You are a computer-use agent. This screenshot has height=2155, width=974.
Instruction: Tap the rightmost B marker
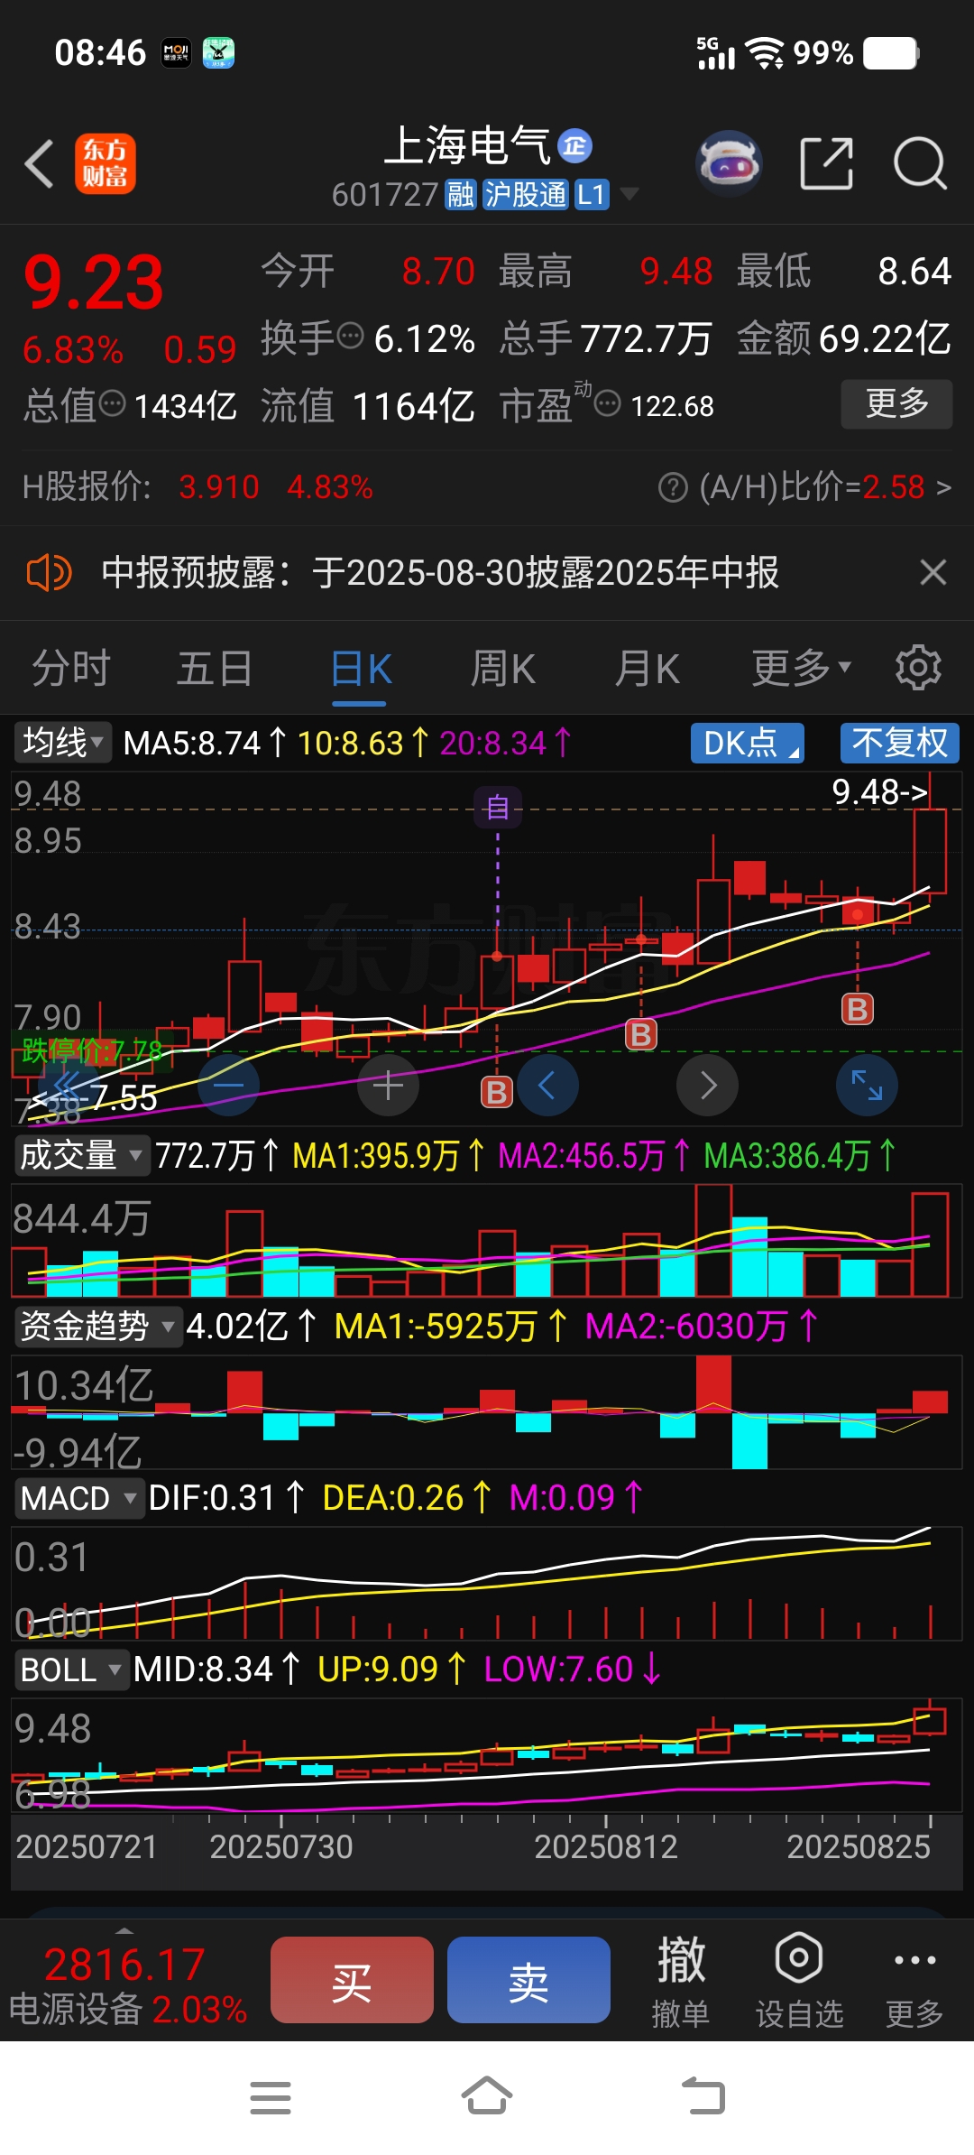(x=858, y=1009)
